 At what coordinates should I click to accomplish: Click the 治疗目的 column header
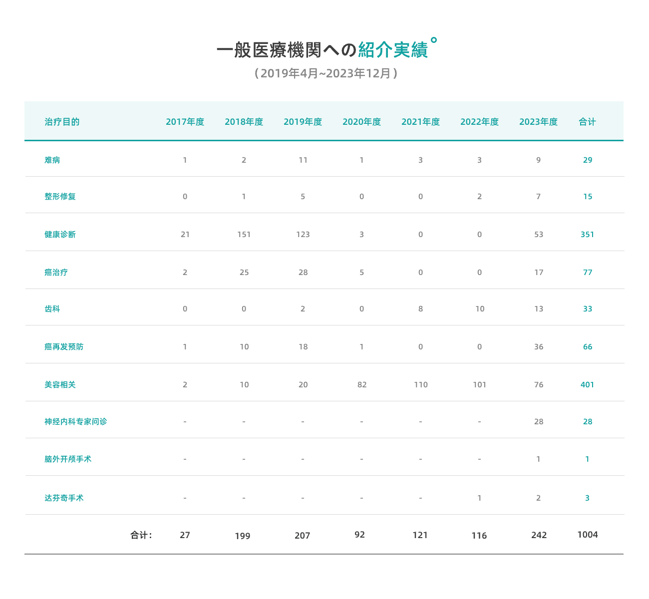coord(62,122)
